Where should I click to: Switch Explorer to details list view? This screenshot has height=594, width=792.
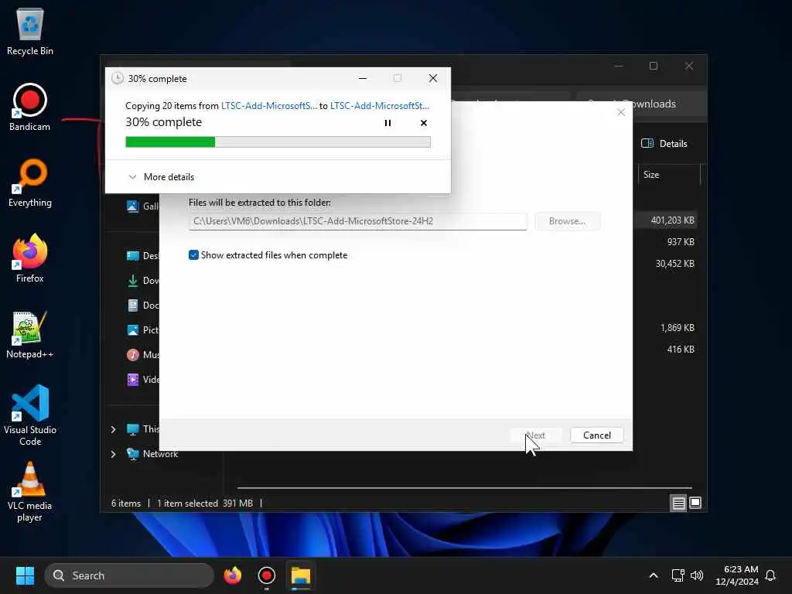coord(678,503)
